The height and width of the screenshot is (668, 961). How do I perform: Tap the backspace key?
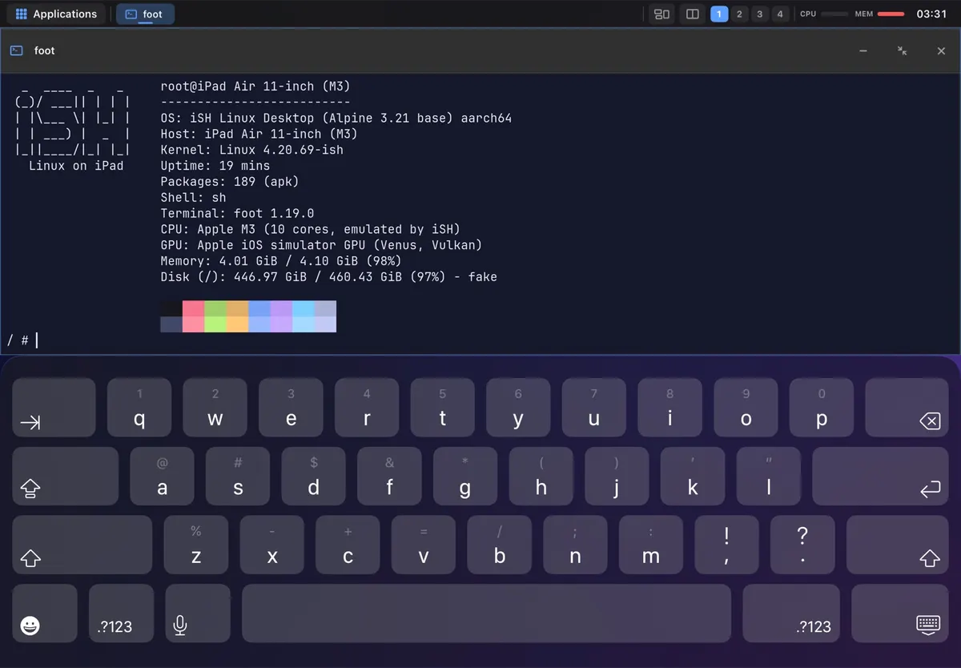pyautogui.click(x=907, y=408)
